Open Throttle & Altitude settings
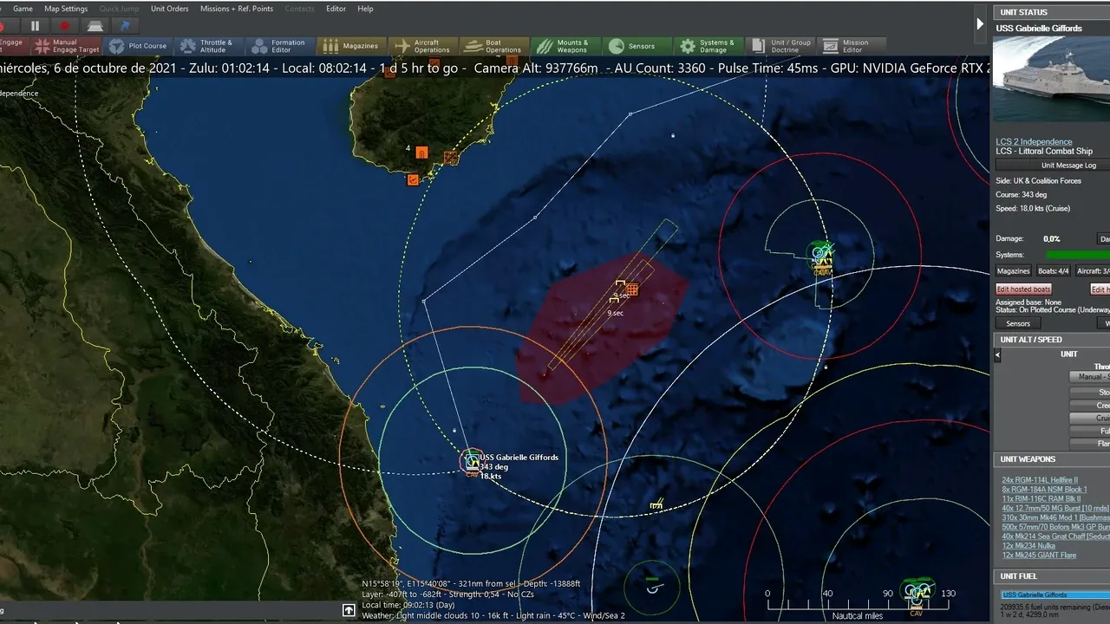Image resolution: width=1110 pixels, height=624 pixels. point(206,46)
